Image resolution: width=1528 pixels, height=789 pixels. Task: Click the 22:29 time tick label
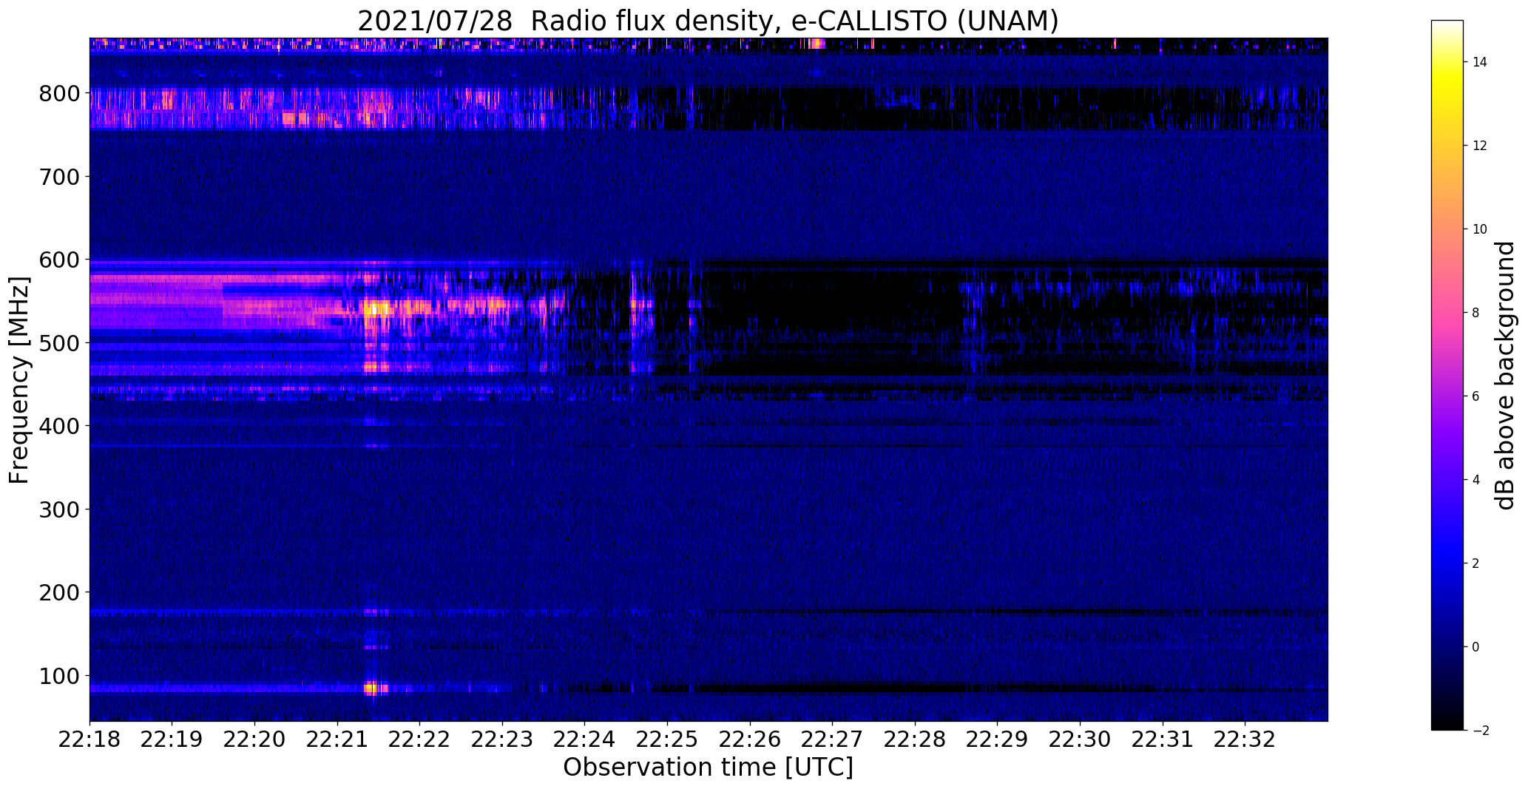tap(998, 739)
